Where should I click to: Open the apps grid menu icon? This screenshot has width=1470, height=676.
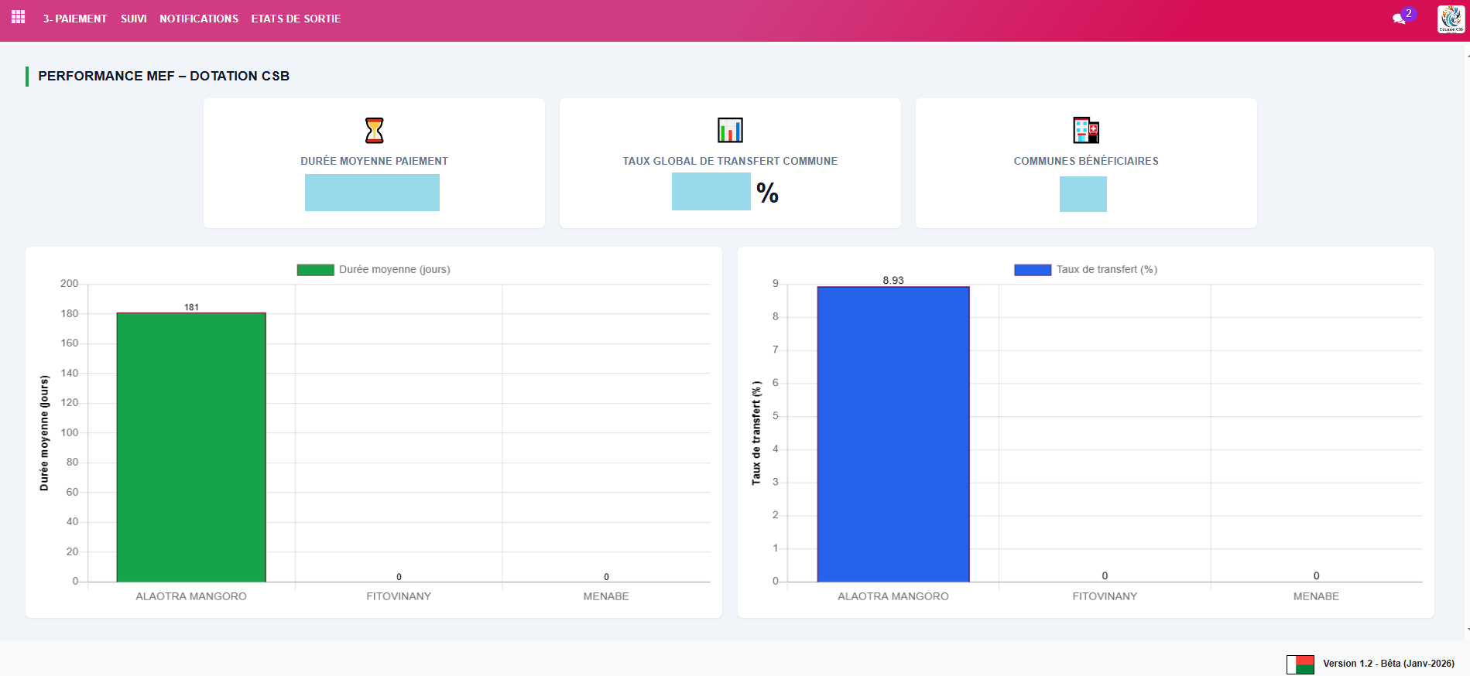point(19,17)
